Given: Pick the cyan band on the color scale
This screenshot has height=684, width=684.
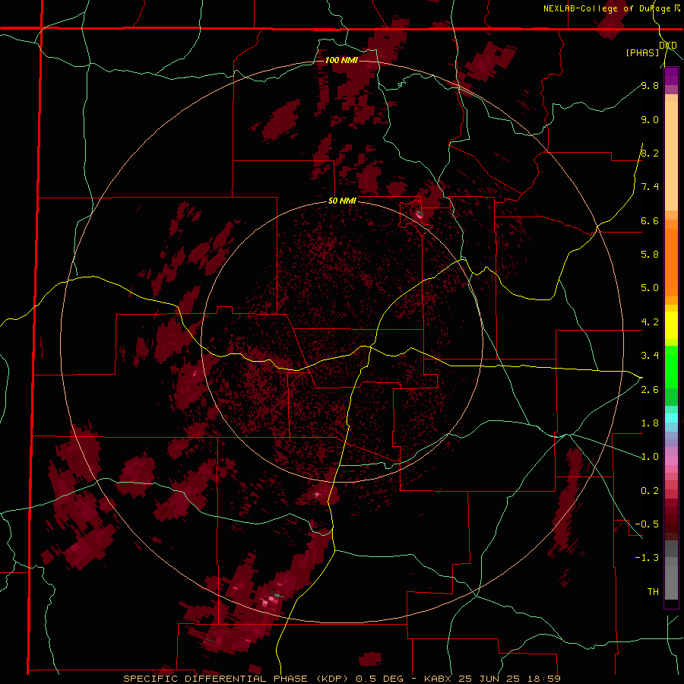Looking at the screenshot, I should coord(671,418).
